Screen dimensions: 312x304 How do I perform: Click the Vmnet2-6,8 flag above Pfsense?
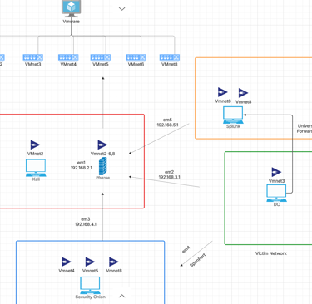tap(102, 145)
